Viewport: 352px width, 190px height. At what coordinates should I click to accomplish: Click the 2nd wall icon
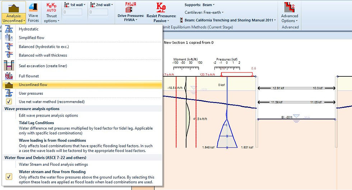point(93,5)
